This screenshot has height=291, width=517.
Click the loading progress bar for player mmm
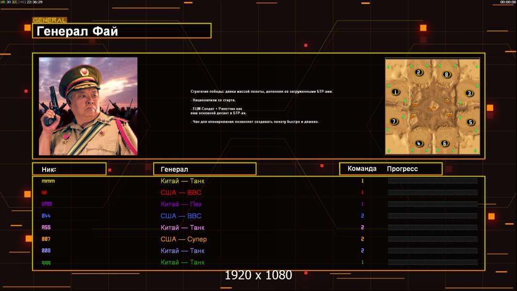pyautogui.click(x=433, y=181)
